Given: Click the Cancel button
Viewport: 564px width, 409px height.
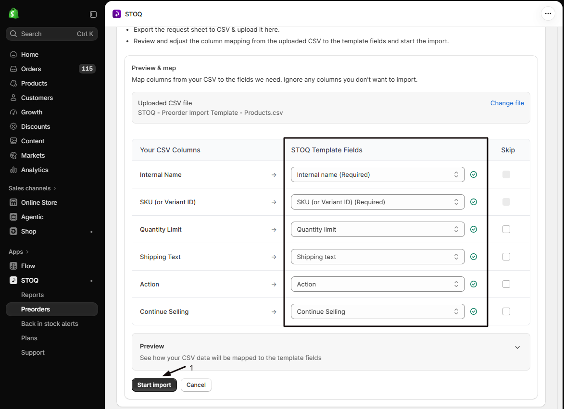Looking at the screenshot, I should tap(196, 385).
